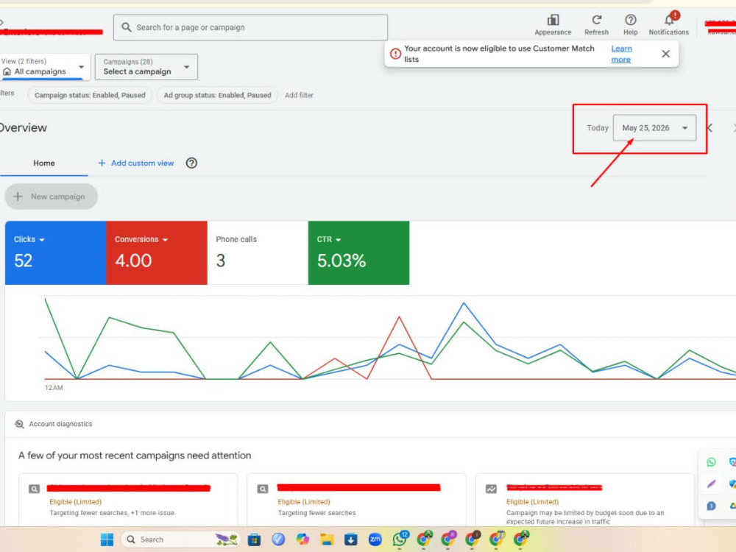This screenshot has width=736, height=552.
Task: Click 'Targeting fewer searches, +1 more issue' text
Action: [x=112, y=513]
